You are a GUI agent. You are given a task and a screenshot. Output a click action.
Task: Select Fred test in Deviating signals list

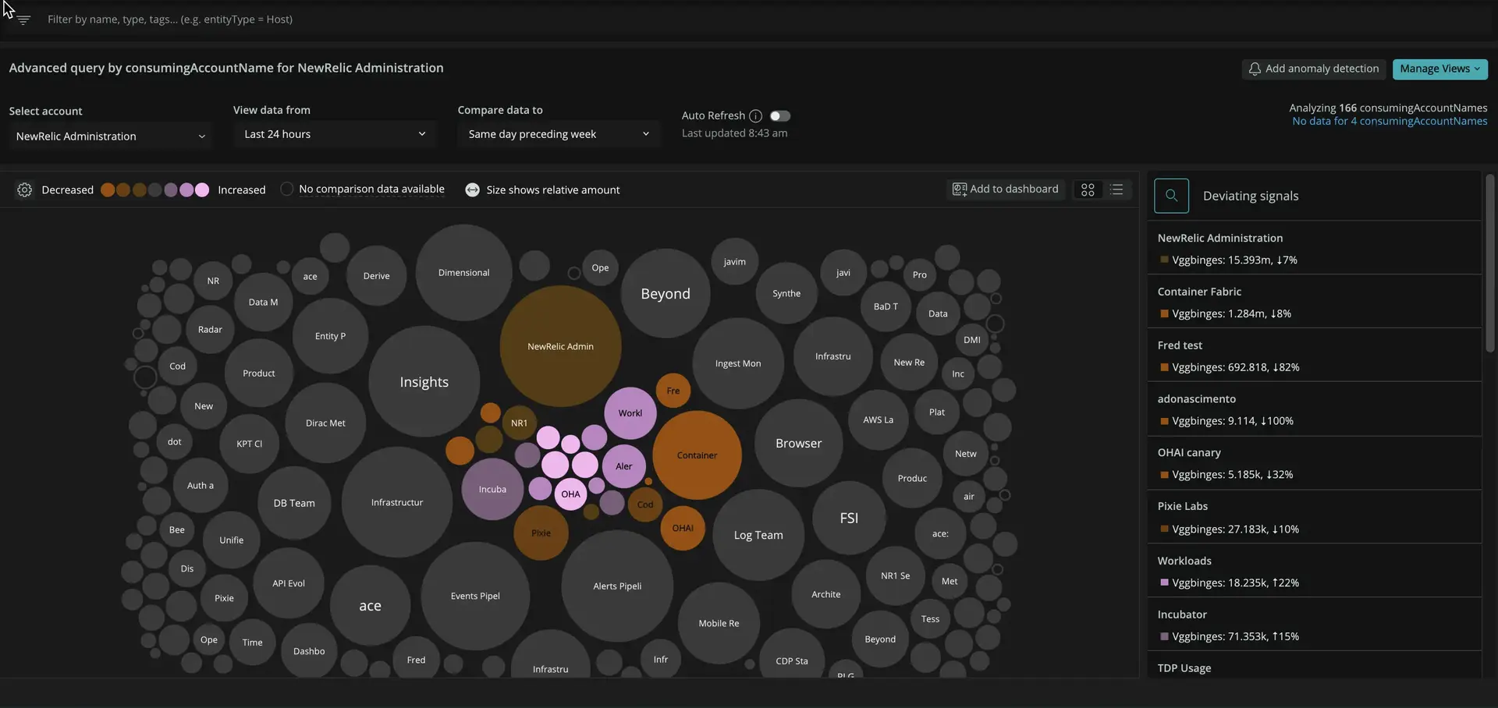1180,345
